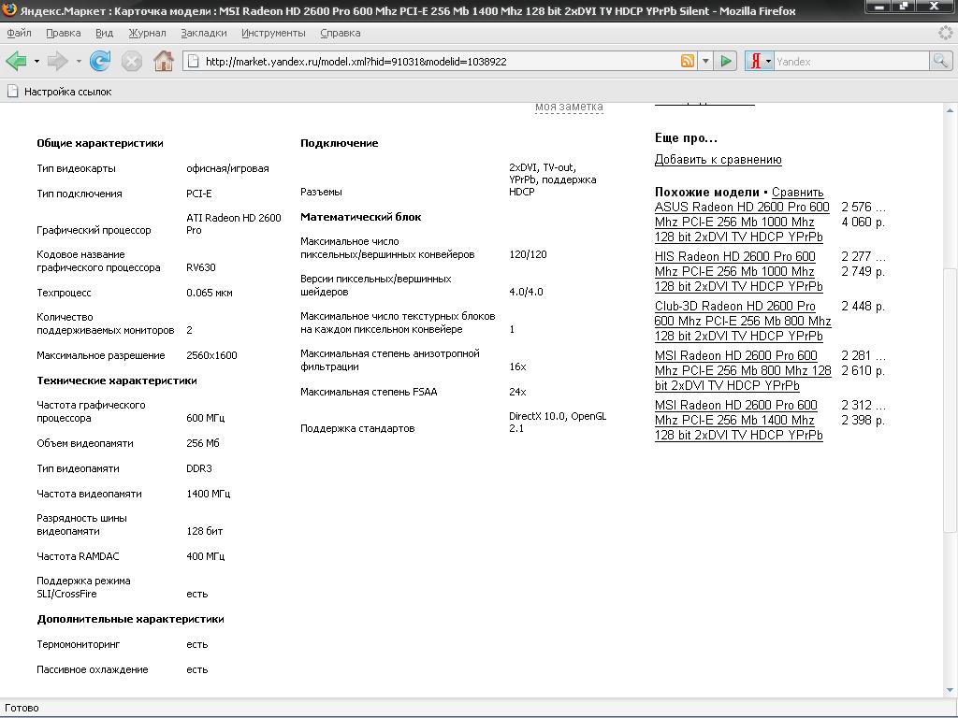This screenshot has width=958, height=718.
Task: Click the Firefox logo in the title bar
Action: point(8,9)
